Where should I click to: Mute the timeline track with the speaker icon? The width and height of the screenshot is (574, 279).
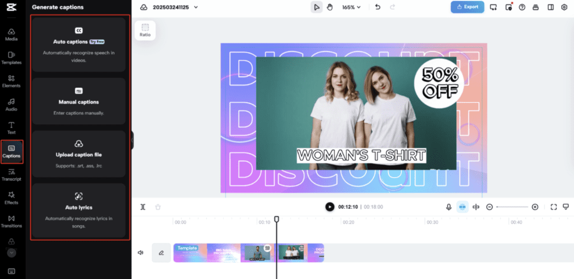[141, 253]
